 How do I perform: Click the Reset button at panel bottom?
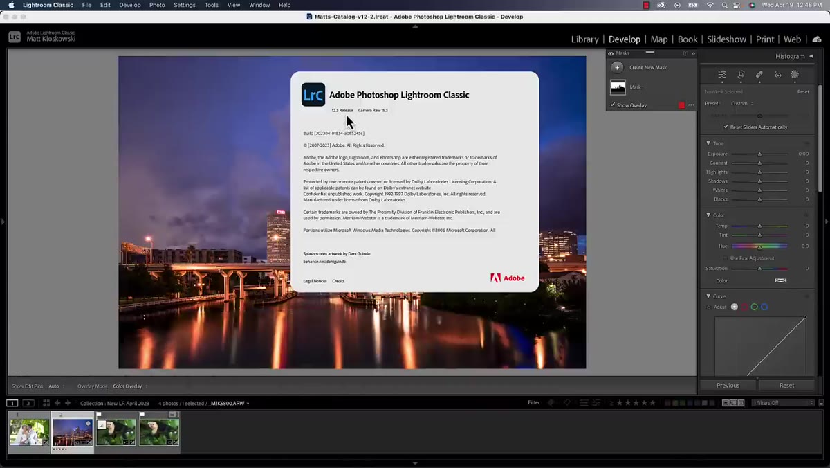786,385
